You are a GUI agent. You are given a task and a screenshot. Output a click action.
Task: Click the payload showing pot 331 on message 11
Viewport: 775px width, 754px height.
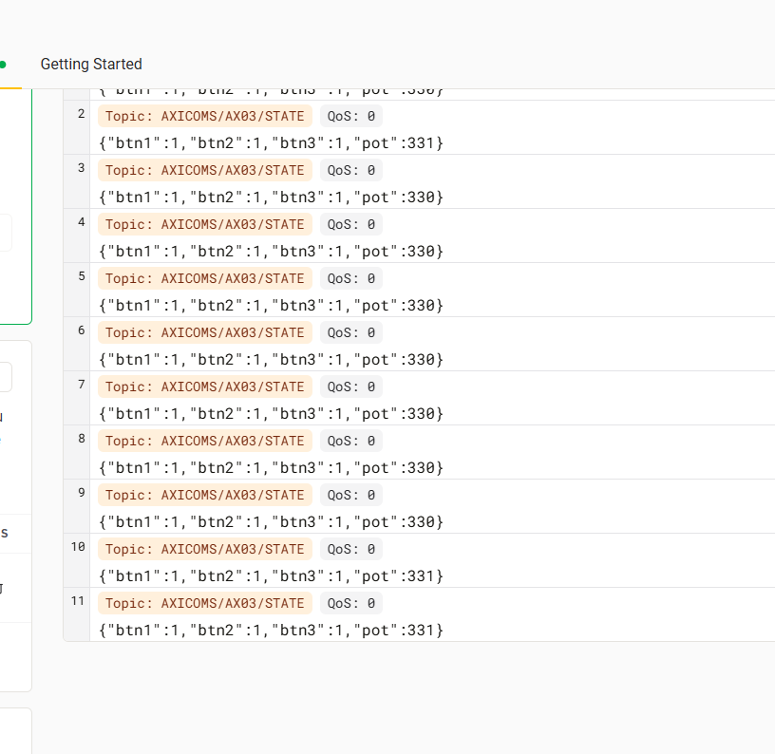pos(271,630)
